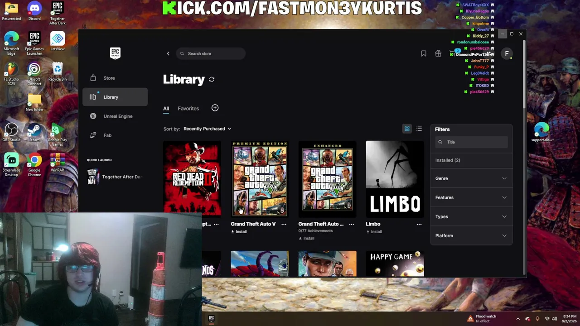This screenshot has height=326, width=580.
Task: Switch library to list view
Action: (x=419, y=129)
